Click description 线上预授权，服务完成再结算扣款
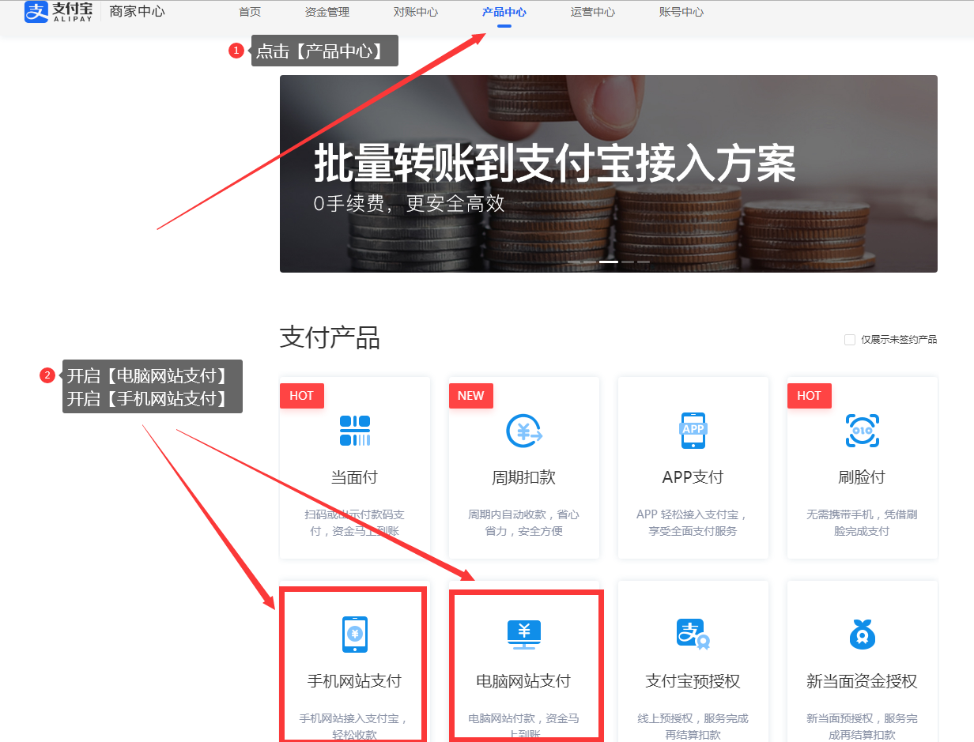 [693, 726]
